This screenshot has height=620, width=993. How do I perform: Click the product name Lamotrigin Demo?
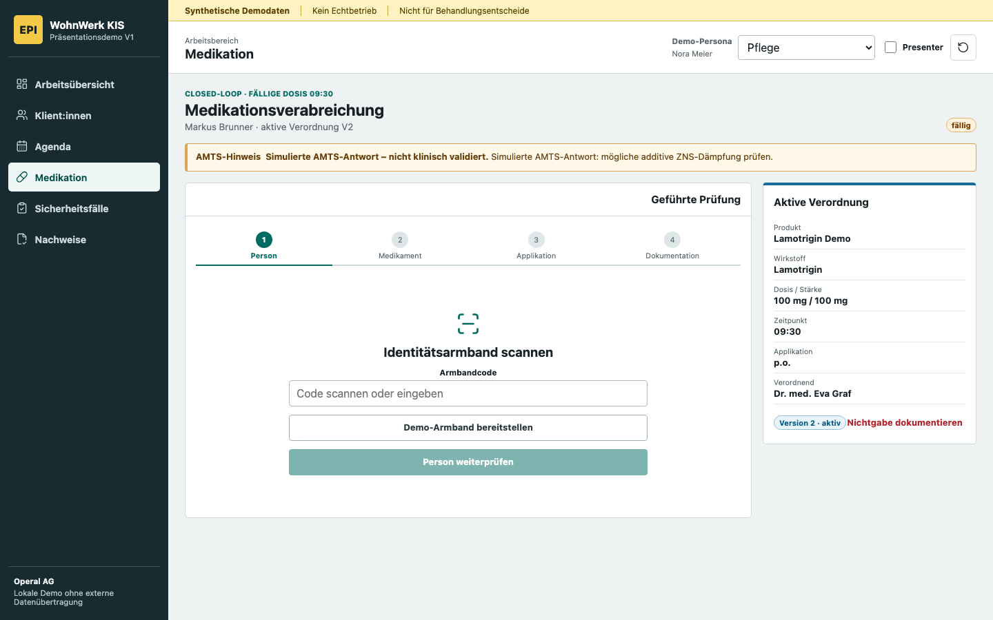click(x=812, y=239)
